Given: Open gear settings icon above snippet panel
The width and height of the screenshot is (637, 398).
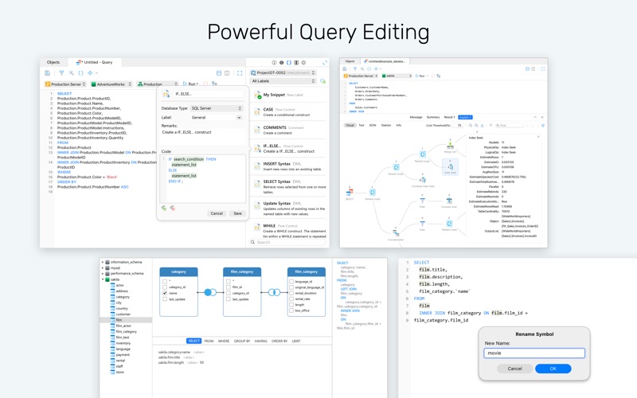Looking at the screenshot, I should (303, 63).
